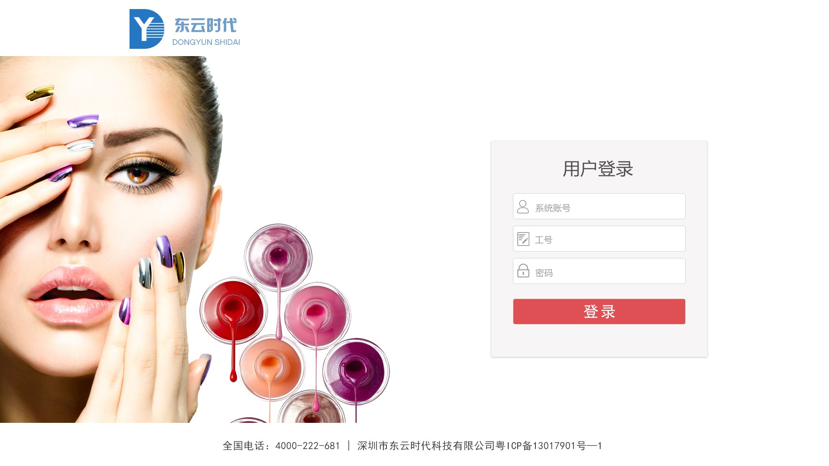Click the blue DY logo emblem
Viewport: 829px width, 466px height.
click(x=147, y=29)
